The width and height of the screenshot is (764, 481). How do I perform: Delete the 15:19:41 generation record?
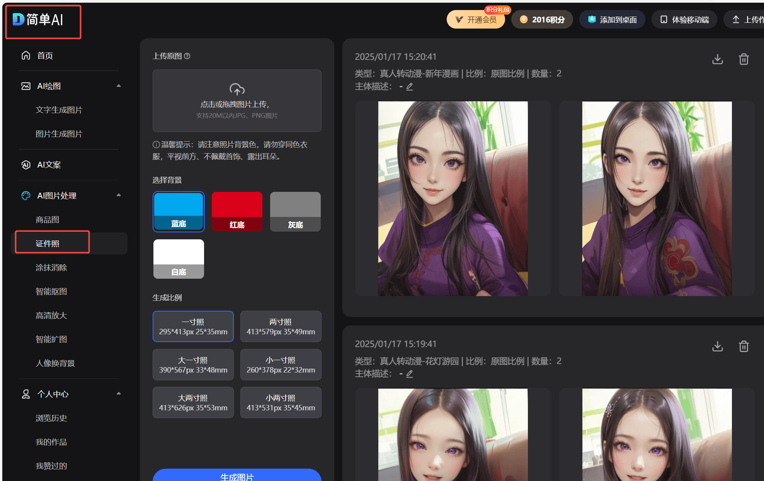pyautogui.click(x=744, y=346)
